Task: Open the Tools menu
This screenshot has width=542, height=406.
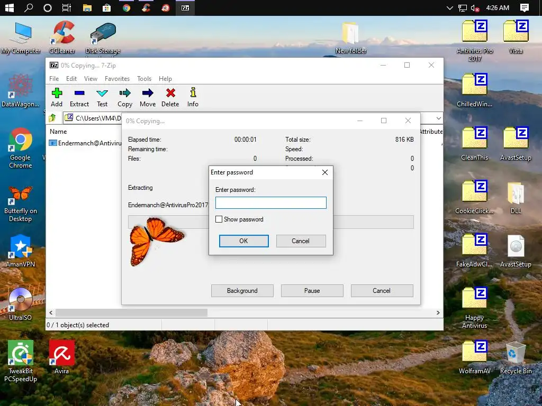Action: [x=144, y=79]
